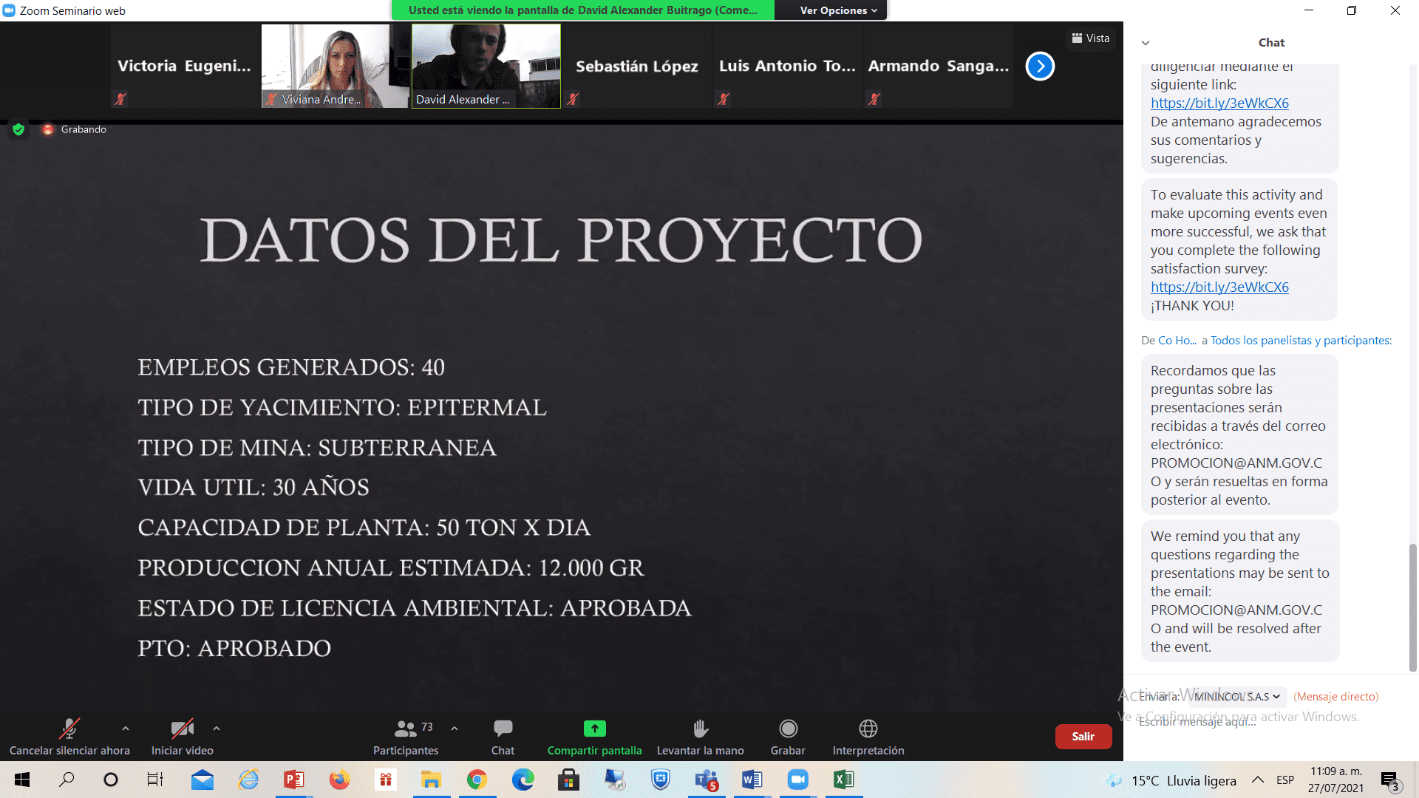The height and width of the screenshot is (798, 1419).
Task: Select Sebastián López participant tile
Action: (637, 66)
